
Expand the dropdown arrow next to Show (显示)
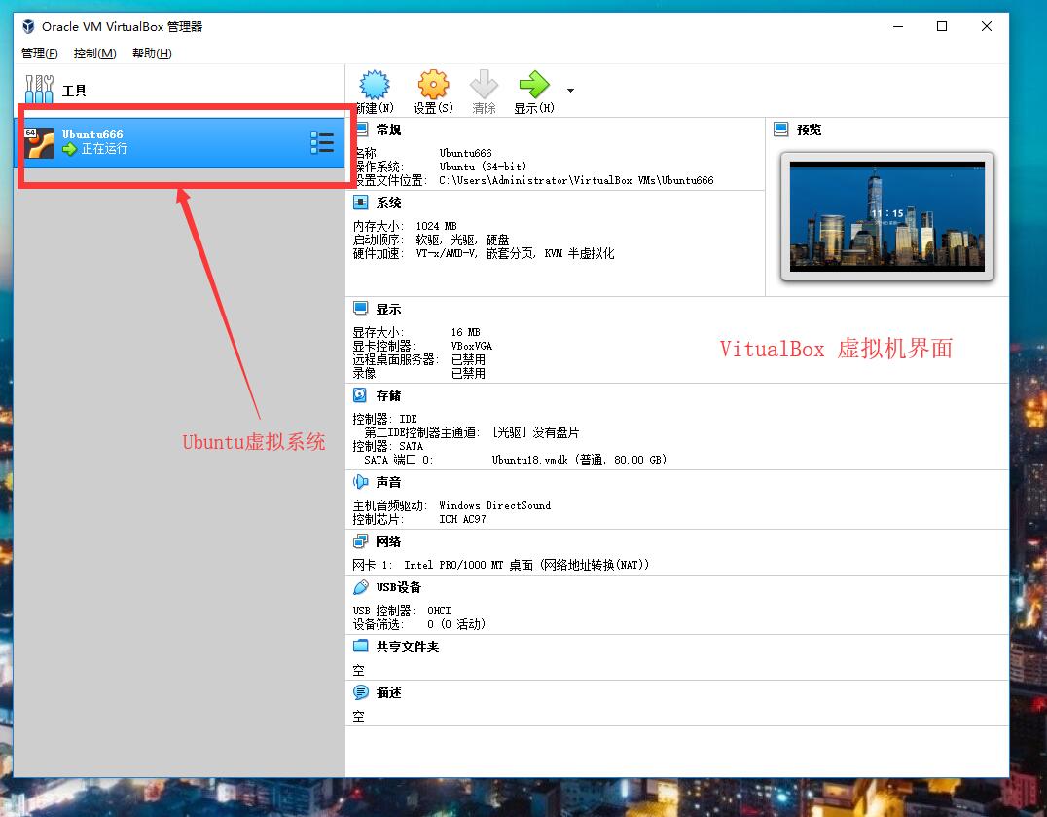coord(570,91)
